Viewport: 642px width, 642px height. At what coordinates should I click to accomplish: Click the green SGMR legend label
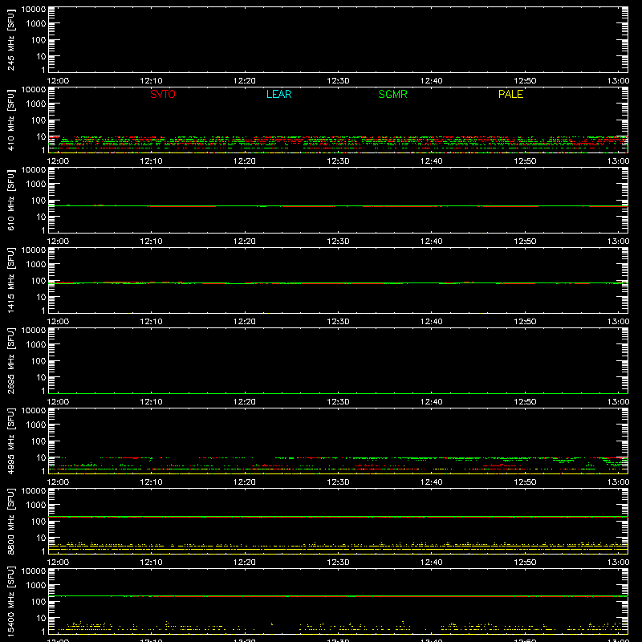coord(392,94)
